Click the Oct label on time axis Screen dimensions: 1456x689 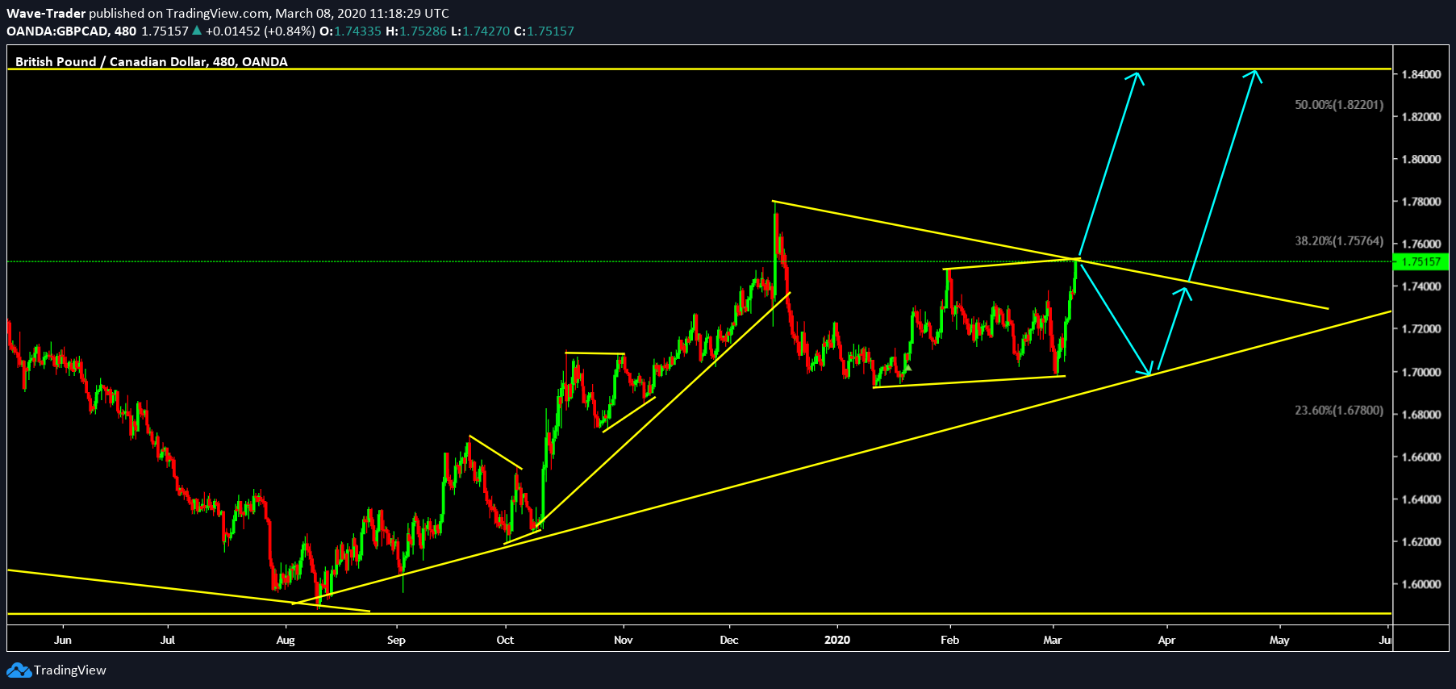(x=505, y=640)
